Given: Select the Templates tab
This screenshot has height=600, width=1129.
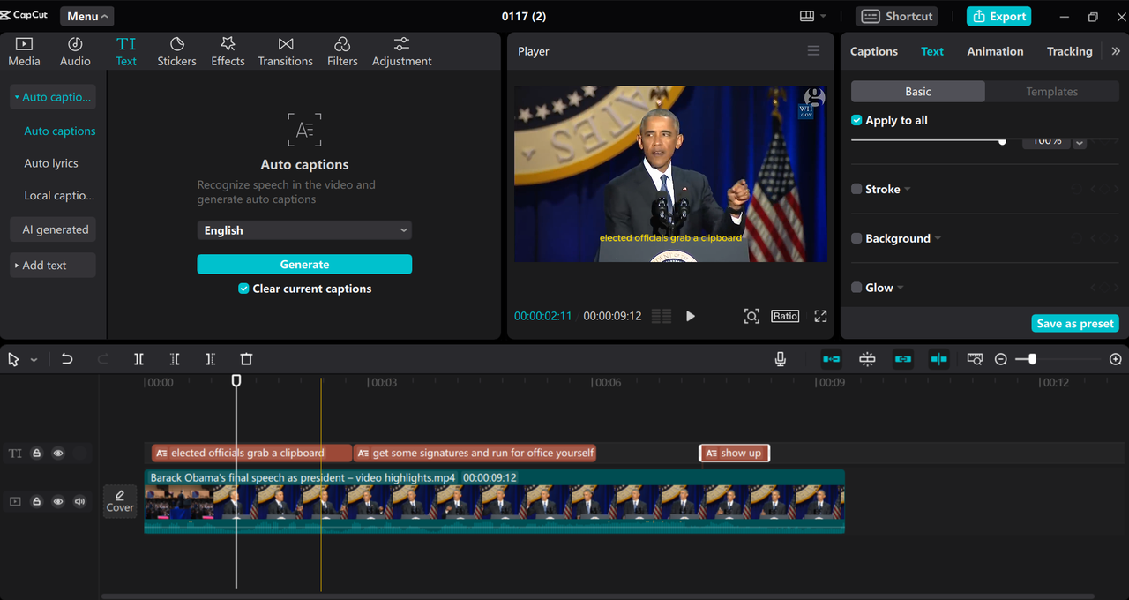Looking at the screenshot, I should pyautogui.click(x=1052, y=92).
